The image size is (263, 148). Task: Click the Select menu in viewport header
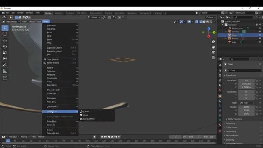(32, 22)
